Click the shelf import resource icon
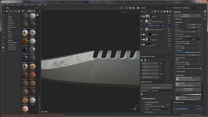Screen dimensions: 208x117 19,11
